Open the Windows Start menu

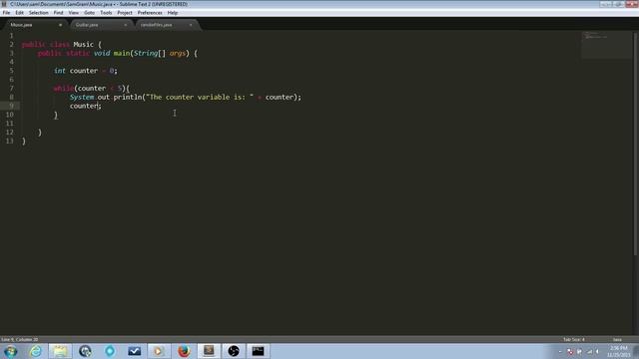tap(11, 351)
